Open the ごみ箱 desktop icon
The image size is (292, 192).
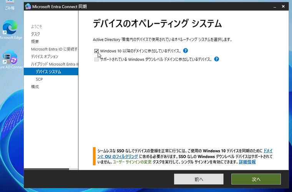pos(9,5)
